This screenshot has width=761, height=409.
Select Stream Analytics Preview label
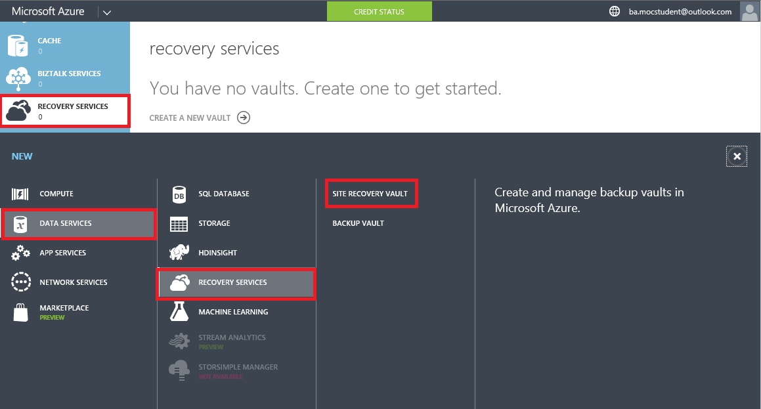(x=232, y=341)
